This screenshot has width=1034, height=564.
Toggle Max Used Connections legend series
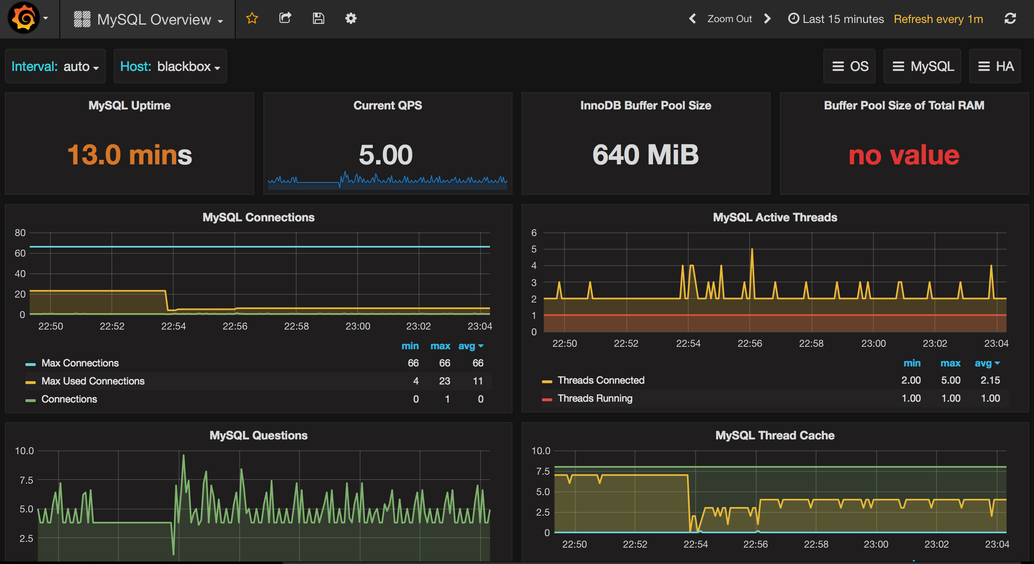point(93,381)
